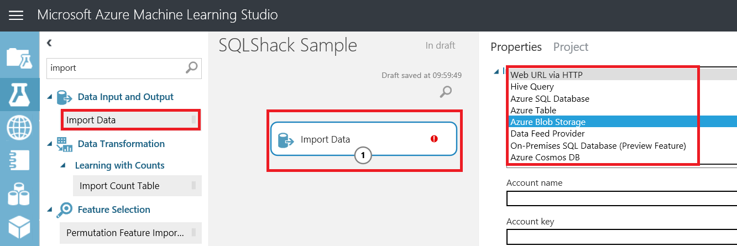Viewport: 737px width, 246px height.
Task: Select the Properties tab
Action: (516, 47)
